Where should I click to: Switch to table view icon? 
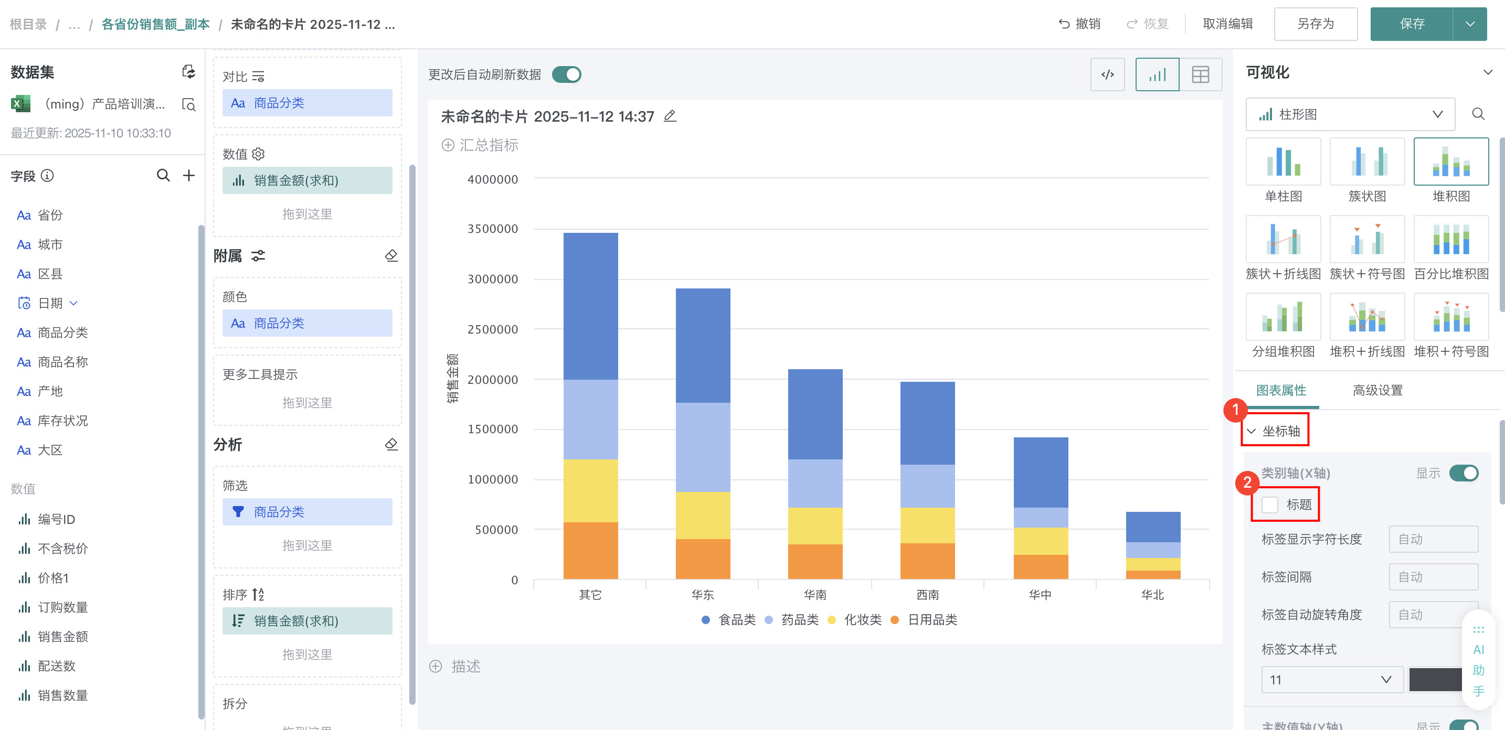1200,75
